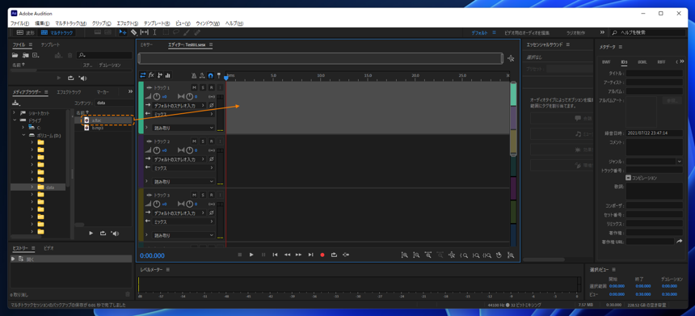Switch to Multitrack view button
The image size is (695, 316).
coord(57,32)
